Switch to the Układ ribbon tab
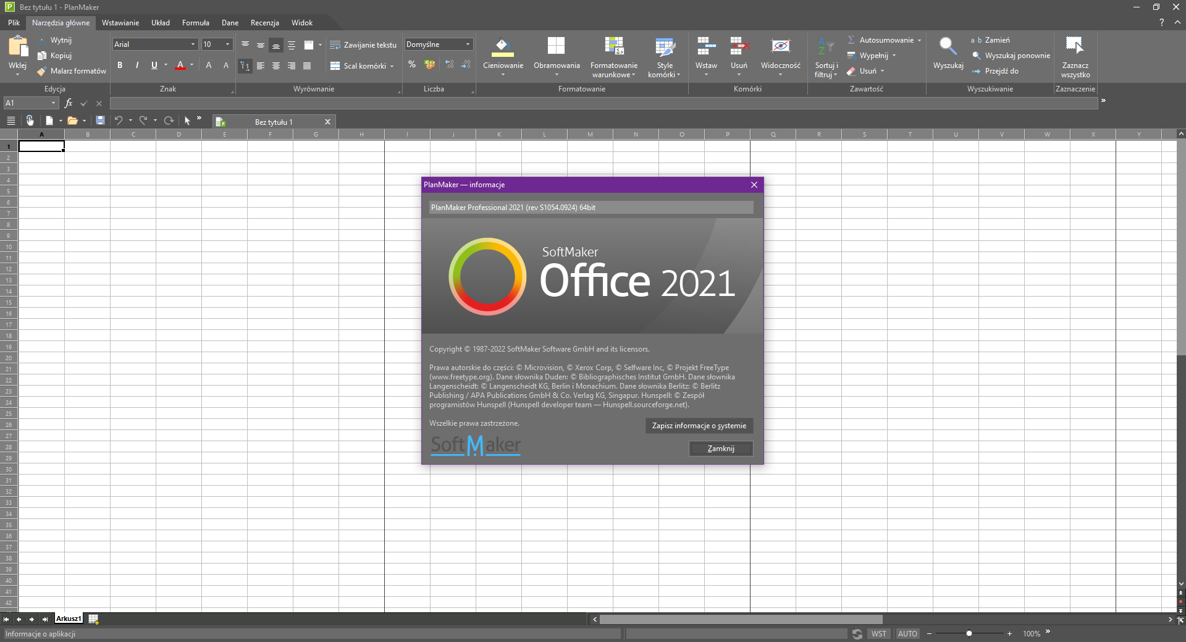 [161, 23]
